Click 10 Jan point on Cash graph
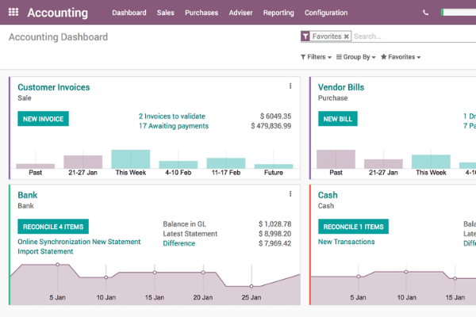 pyautogui.click(x=406, y=272)
